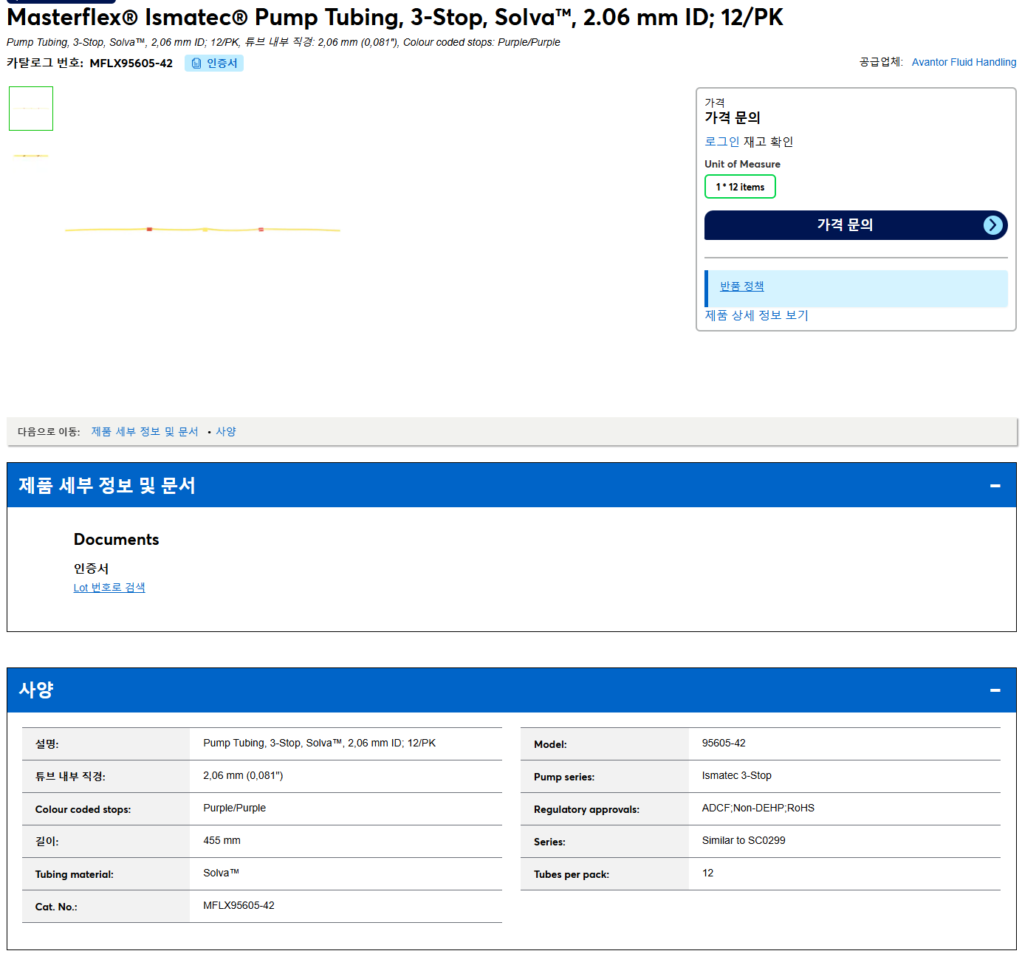
Task: Collapse the 사양 specifications section
Action: pos(995,690)
